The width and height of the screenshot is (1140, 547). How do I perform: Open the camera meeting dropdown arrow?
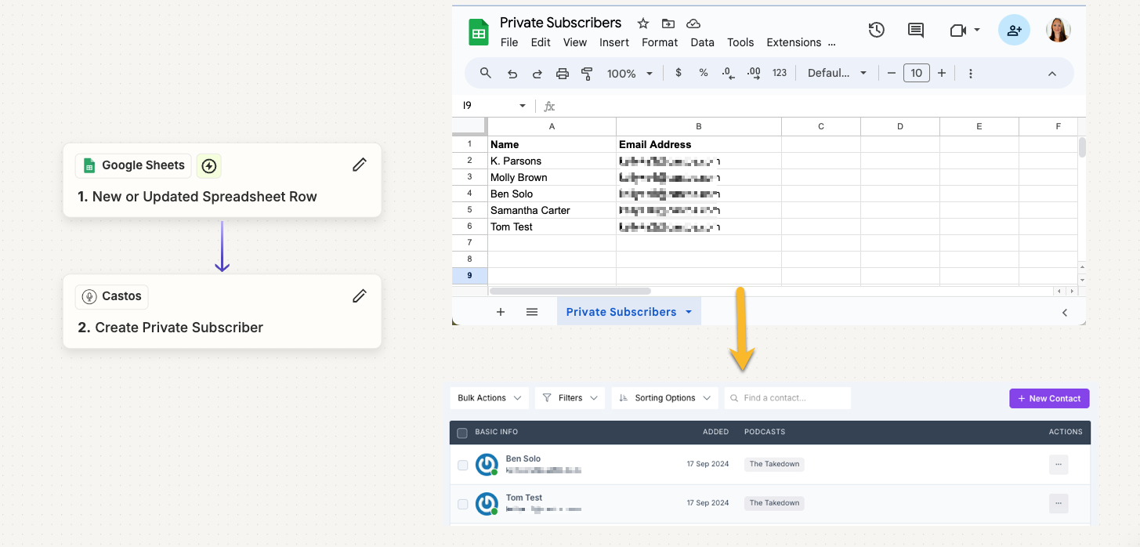977,30
